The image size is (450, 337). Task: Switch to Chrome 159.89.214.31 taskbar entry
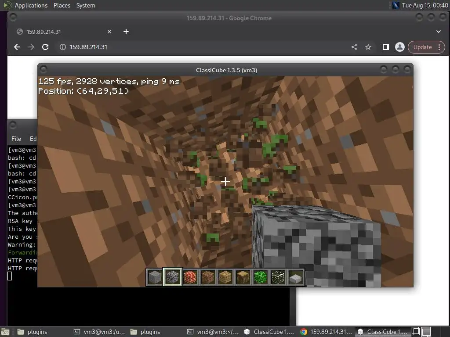coord(326,332)
